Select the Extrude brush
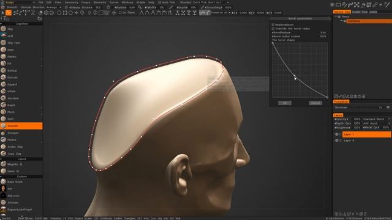 (x=21, y=78)
